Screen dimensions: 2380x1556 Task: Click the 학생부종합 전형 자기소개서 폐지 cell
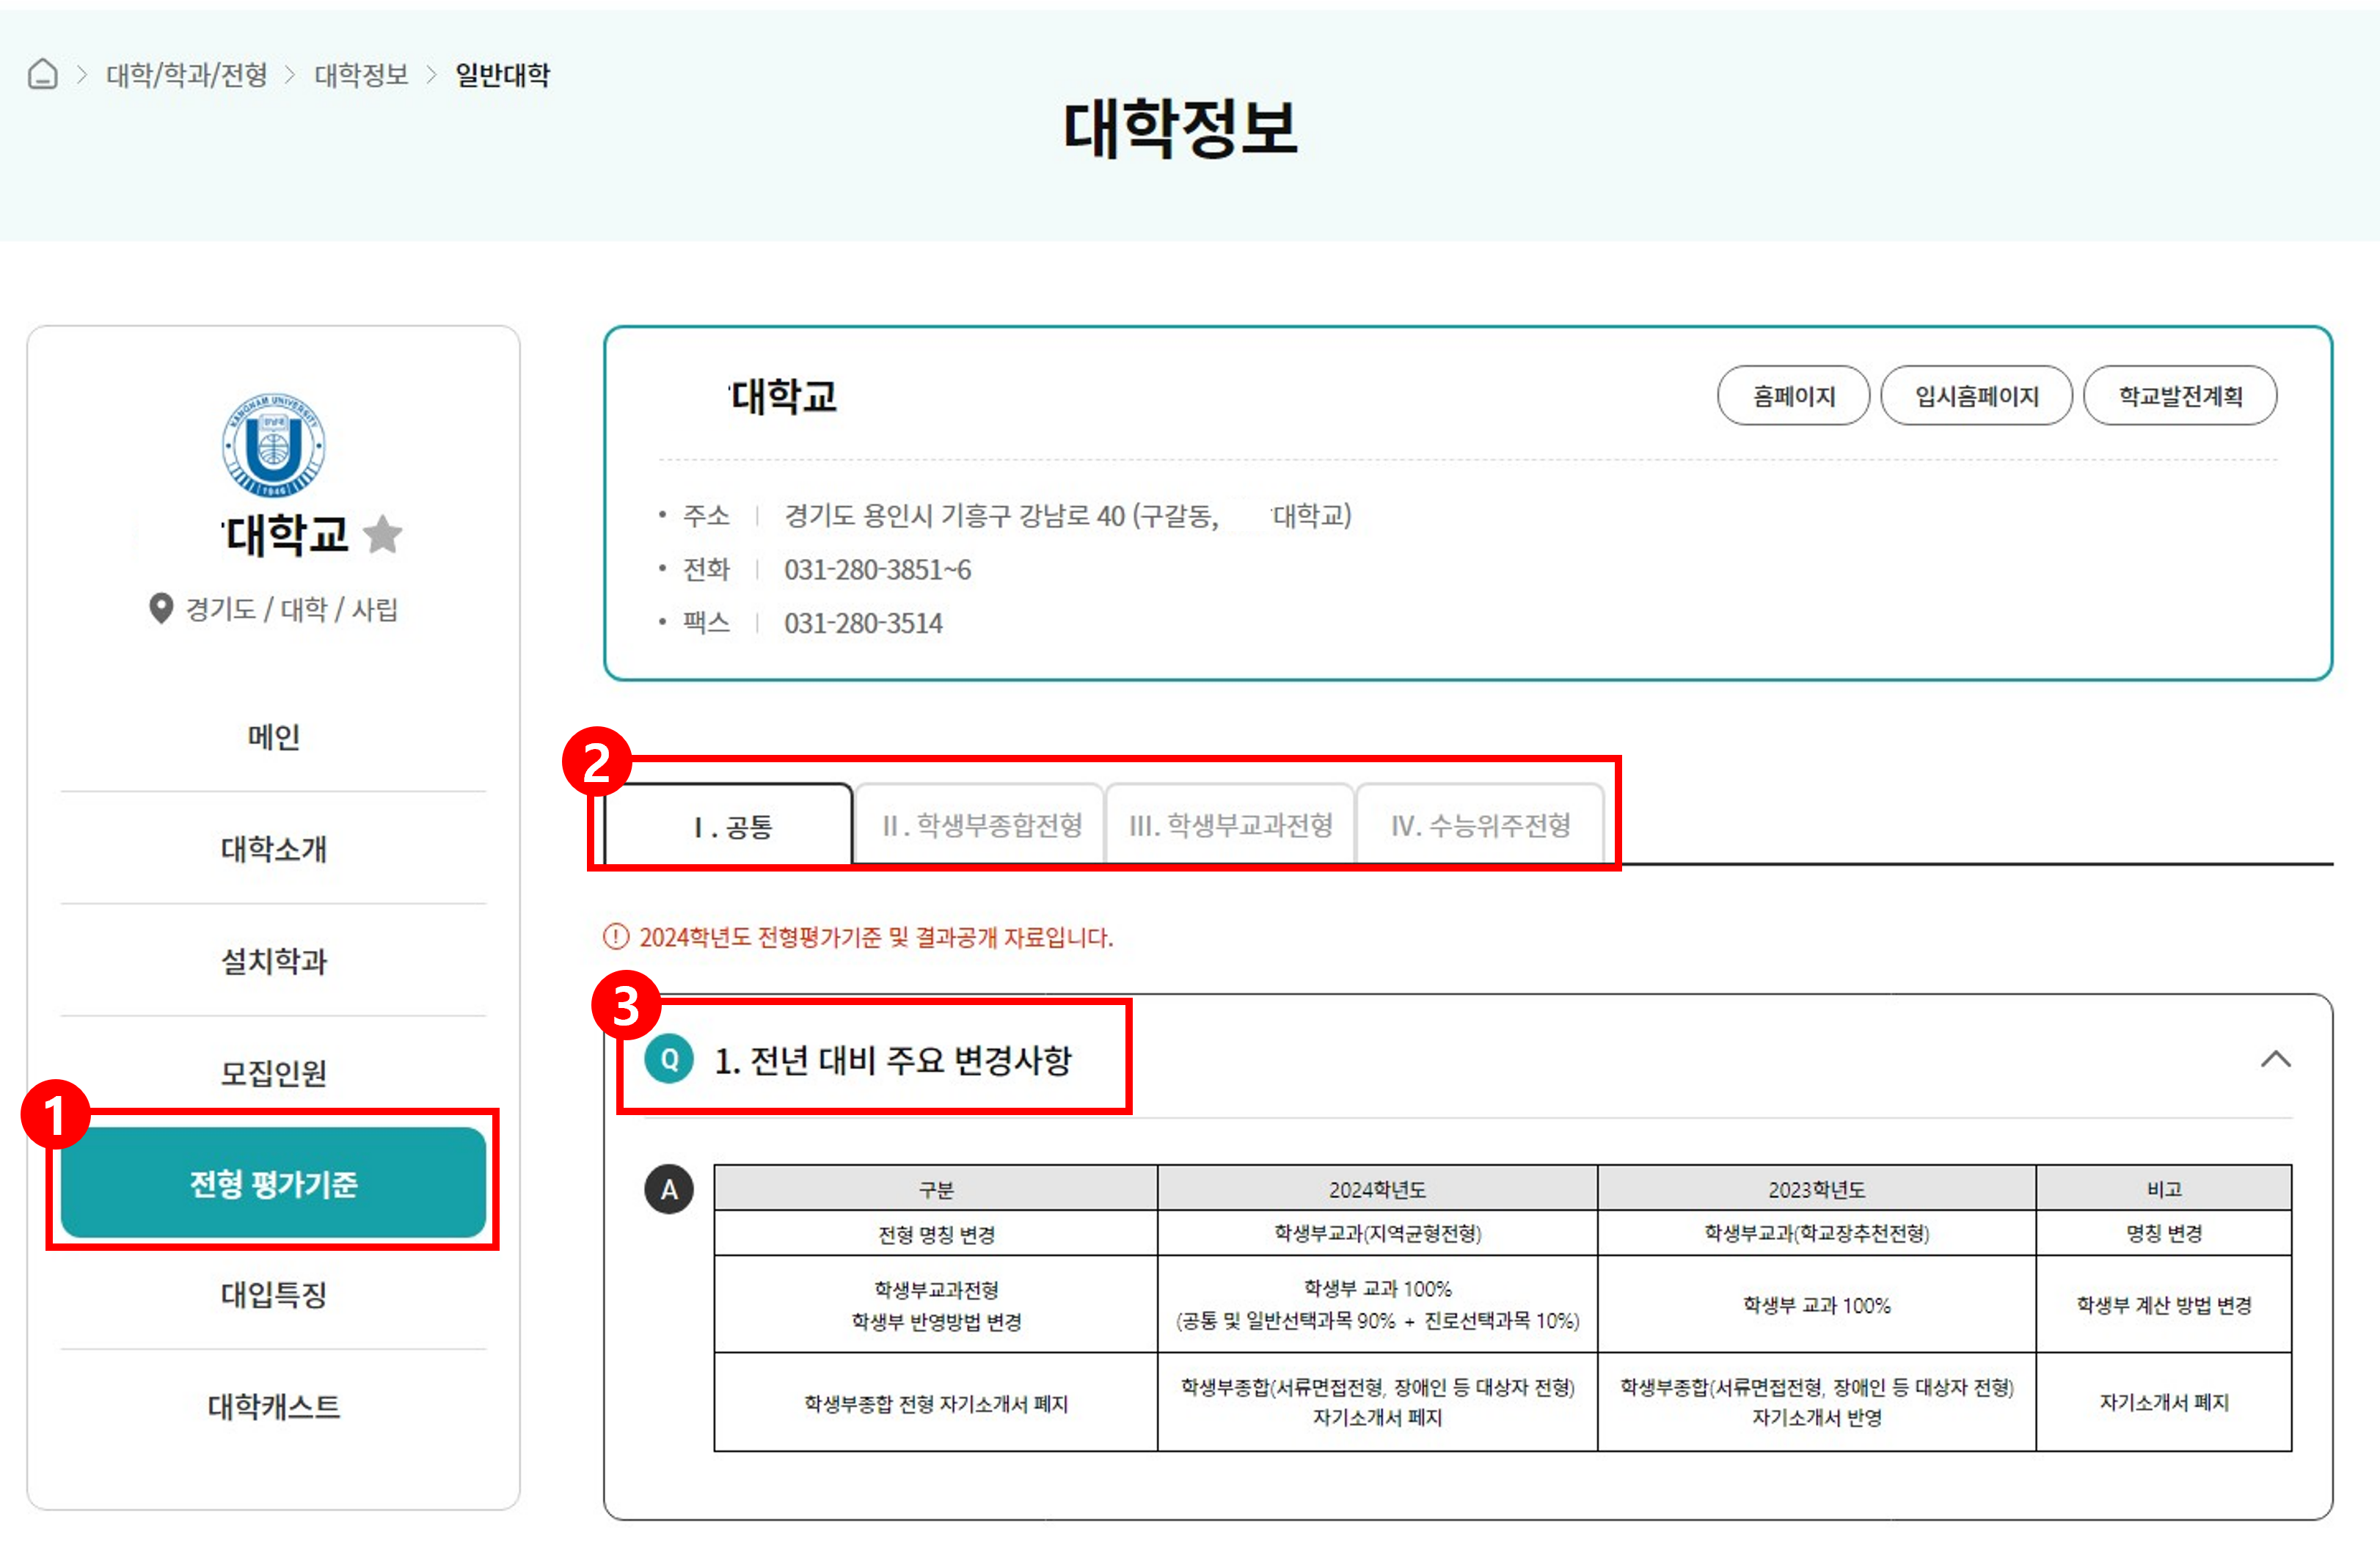click(x=936, y=1402)
